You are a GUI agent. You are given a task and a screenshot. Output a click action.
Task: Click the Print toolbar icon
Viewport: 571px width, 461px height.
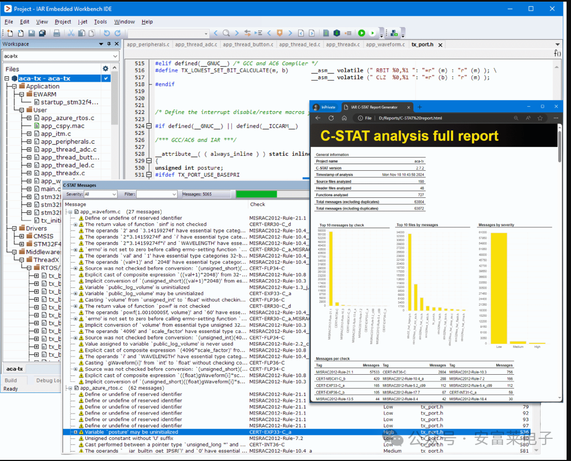[56, 33]
